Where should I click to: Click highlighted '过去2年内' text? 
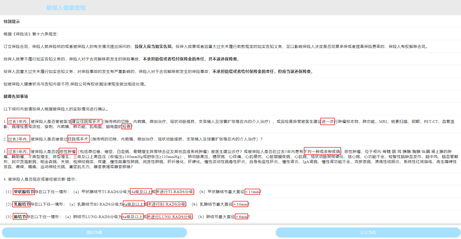(x=18, y=139)
